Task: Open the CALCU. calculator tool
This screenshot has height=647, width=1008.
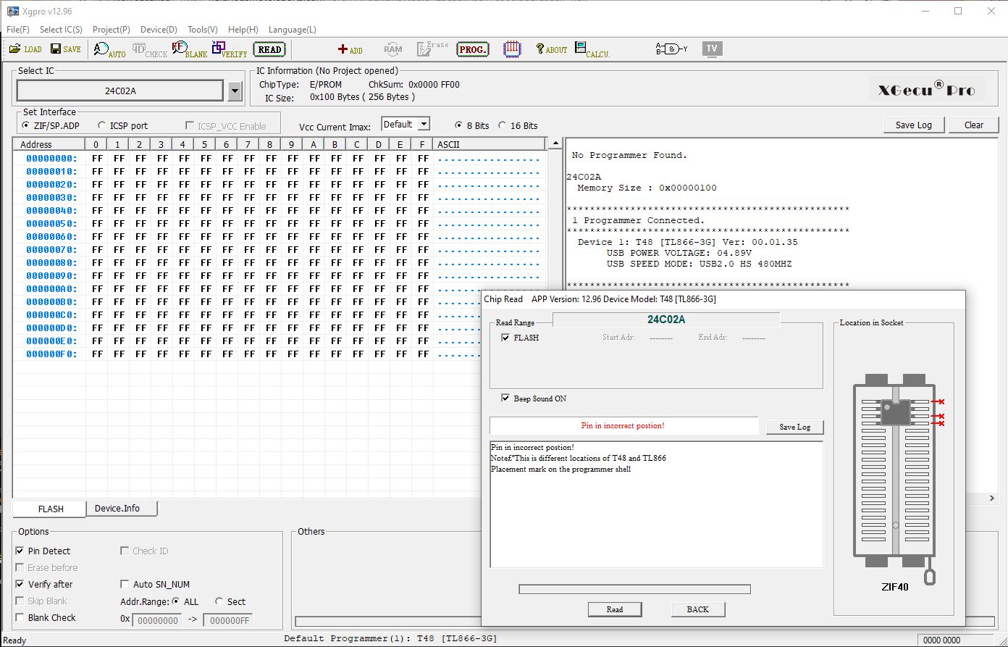Action: pyautogui.click(x=592, y=49)
